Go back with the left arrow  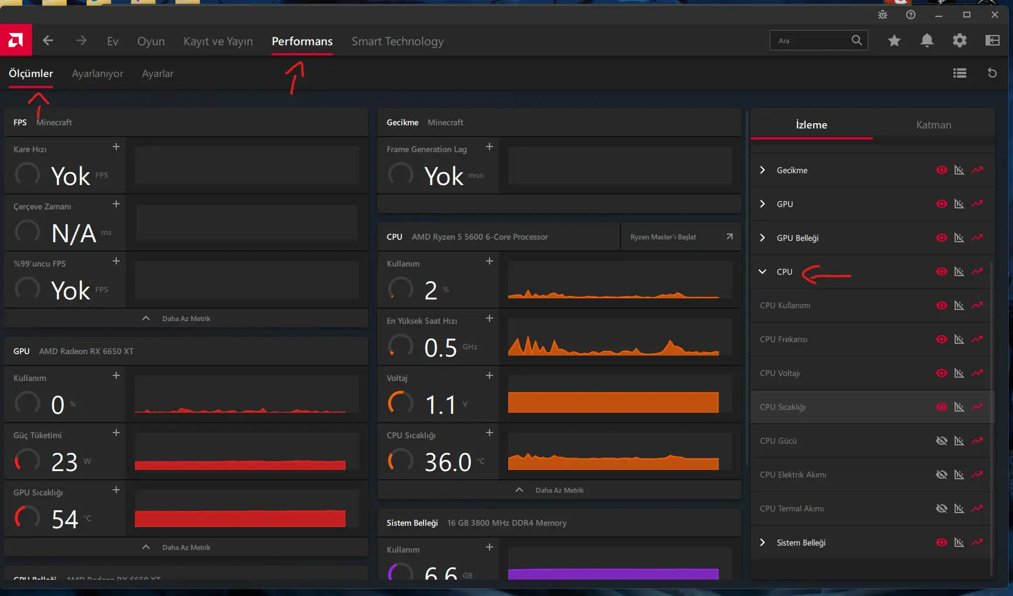48,40
